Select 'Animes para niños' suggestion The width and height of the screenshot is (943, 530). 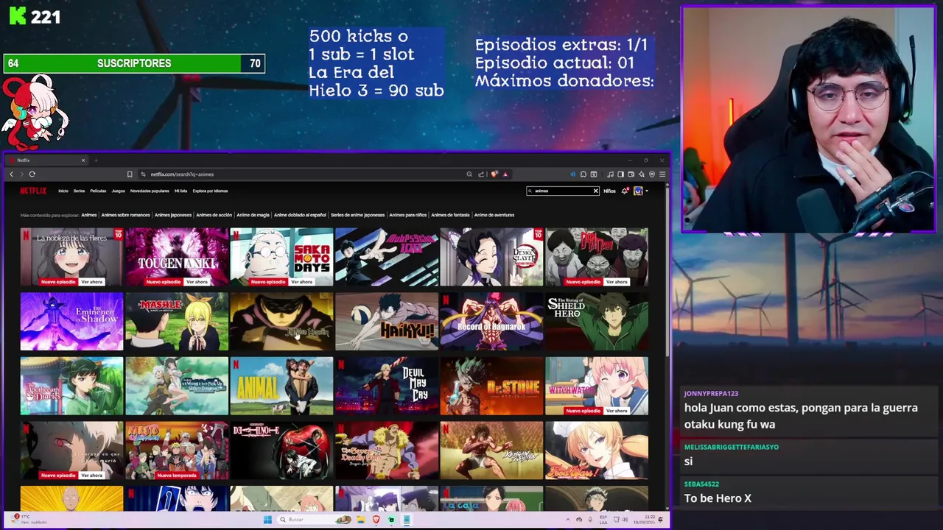tap(407, 215)
